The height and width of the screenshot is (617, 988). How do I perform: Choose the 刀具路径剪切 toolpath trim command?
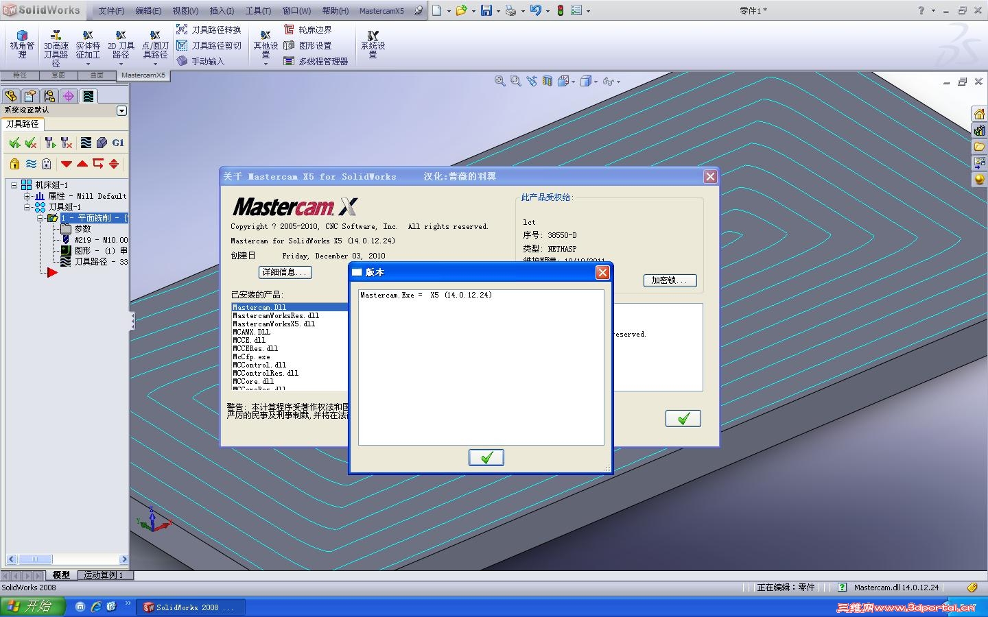(209, 45)
